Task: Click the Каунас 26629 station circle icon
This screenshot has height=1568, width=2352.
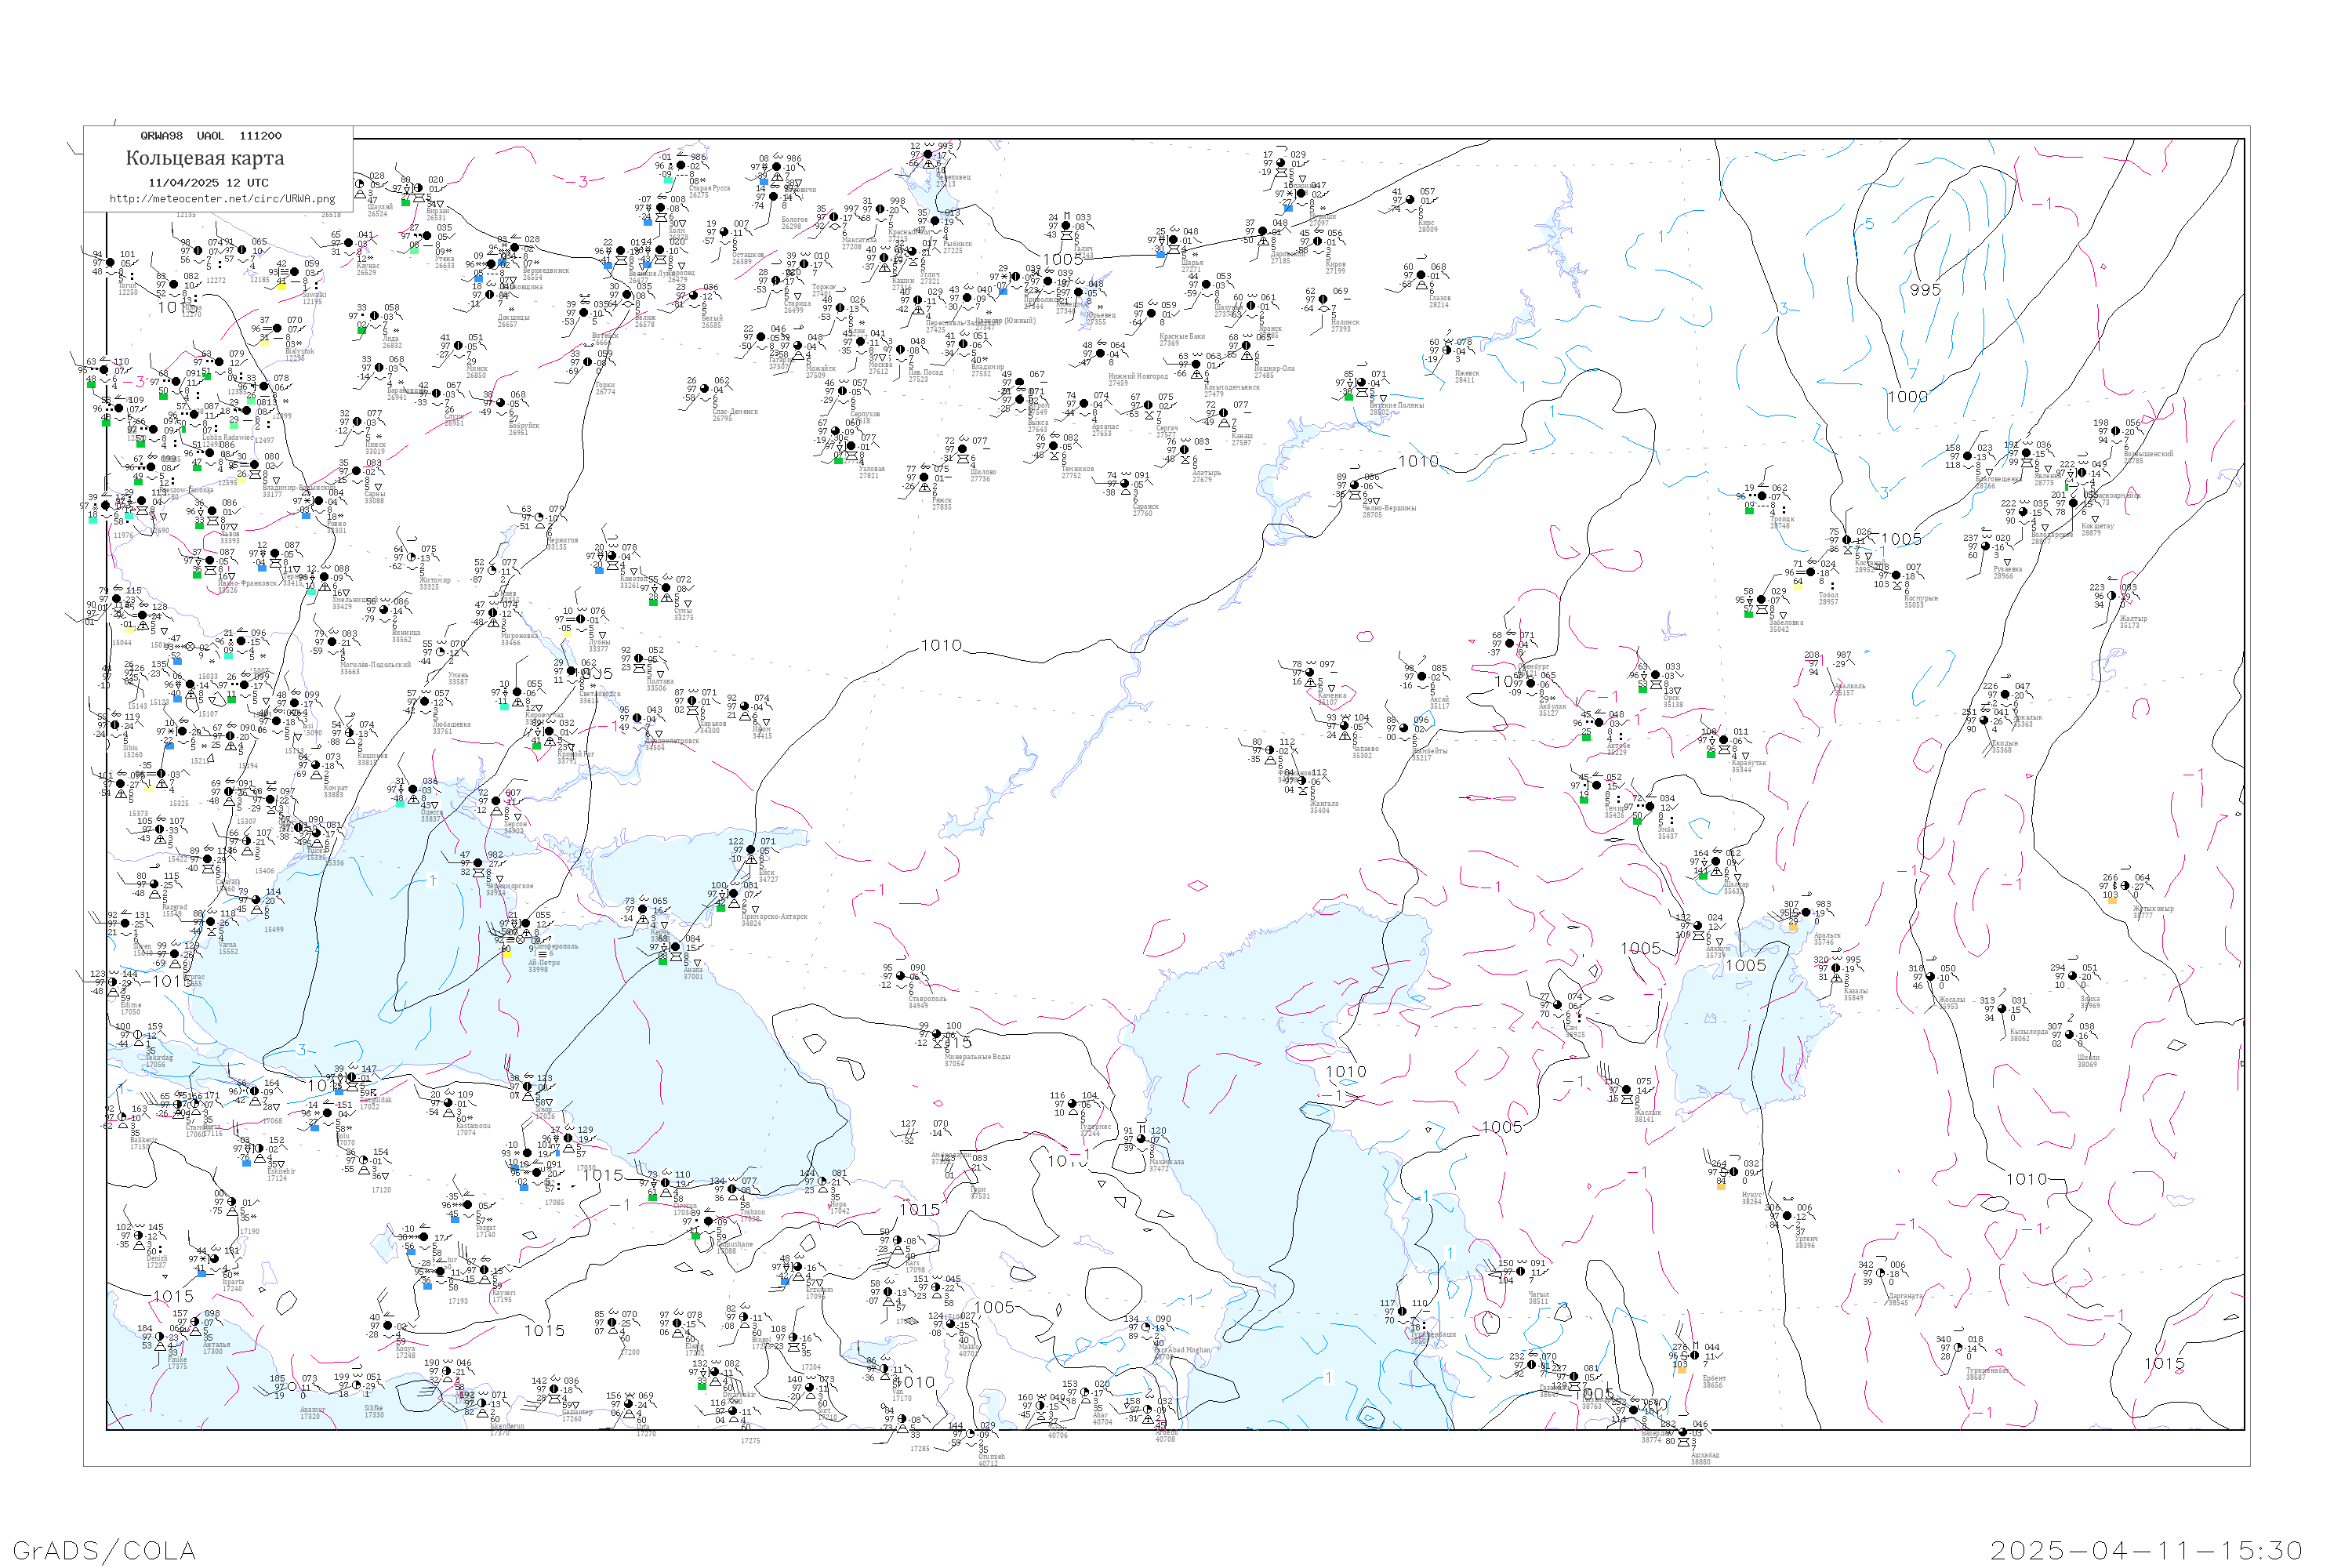Action: (349, 243)
